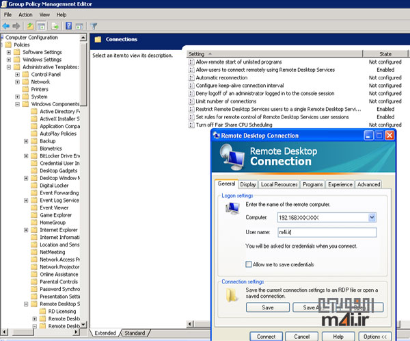Select Configure keep-alive connection interval setting
This screenshot has height=341, width=410.
point(240,86)
